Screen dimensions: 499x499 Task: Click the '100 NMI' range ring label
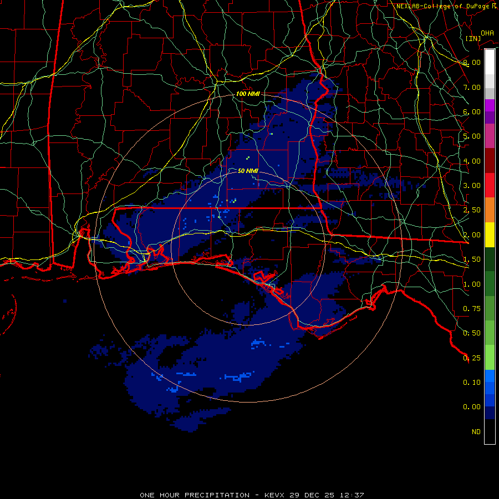248,94
